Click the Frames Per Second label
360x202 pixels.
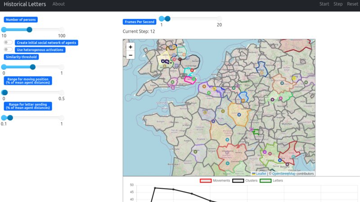pyautogui.click(x=139, y=22)
